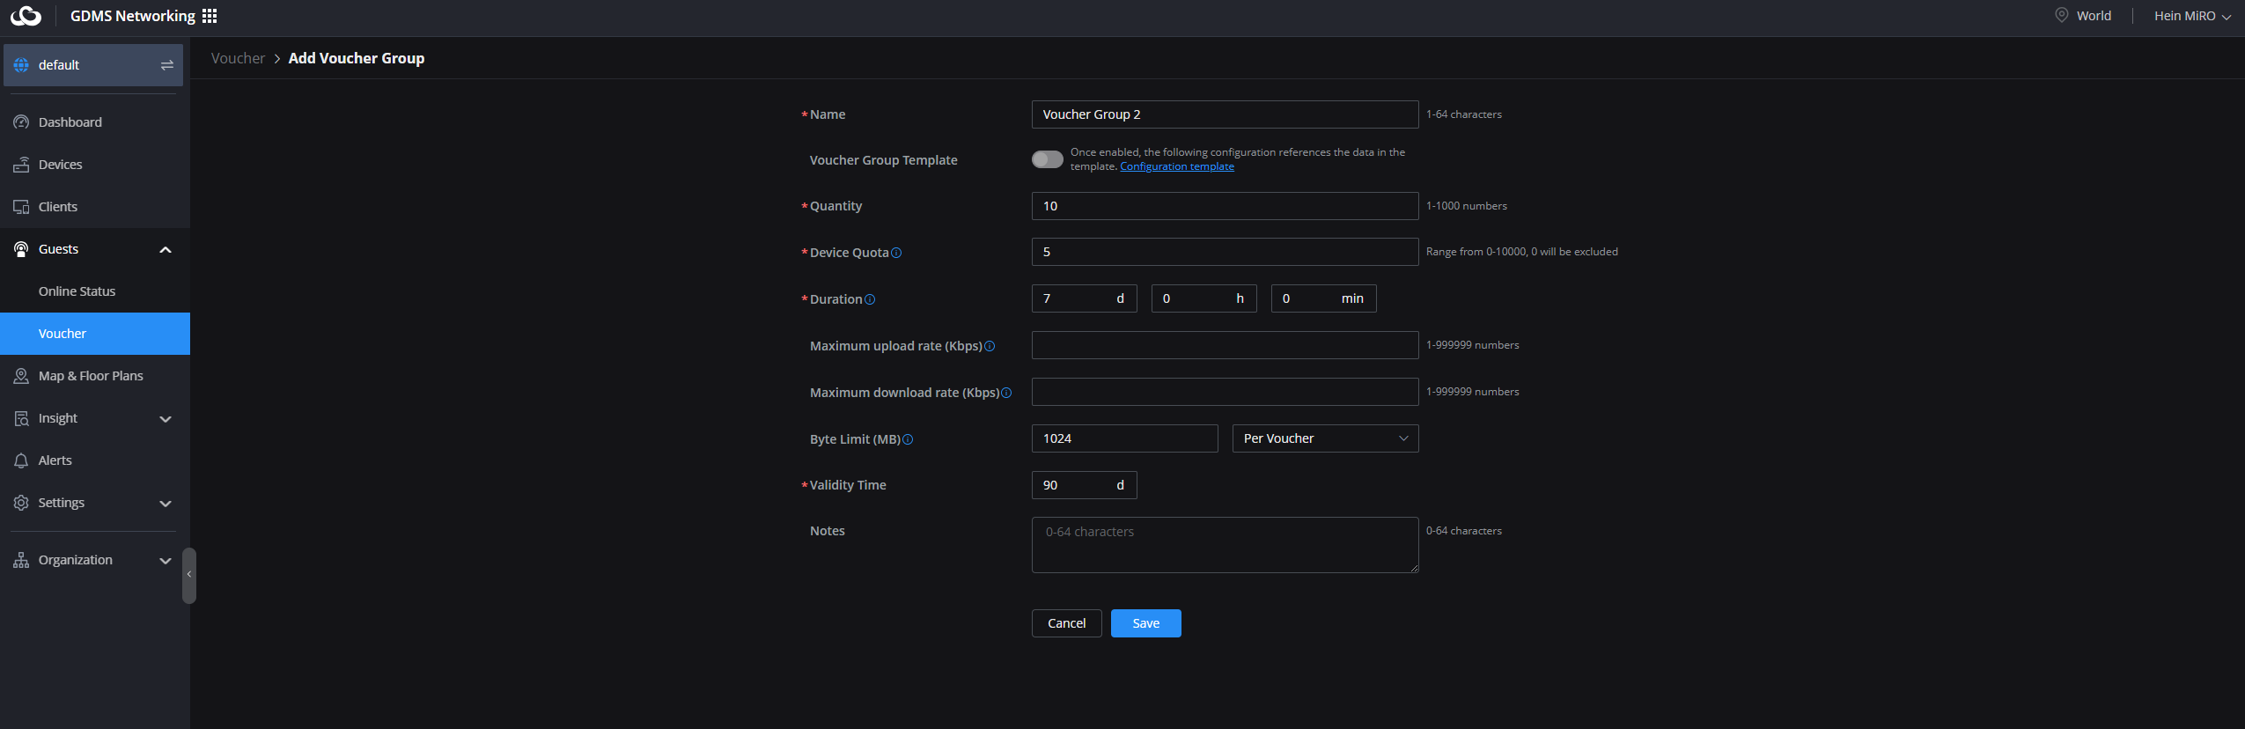The image size is (2245, 729).
Task: Open the Configuration template link
Action: (1176, 166)
